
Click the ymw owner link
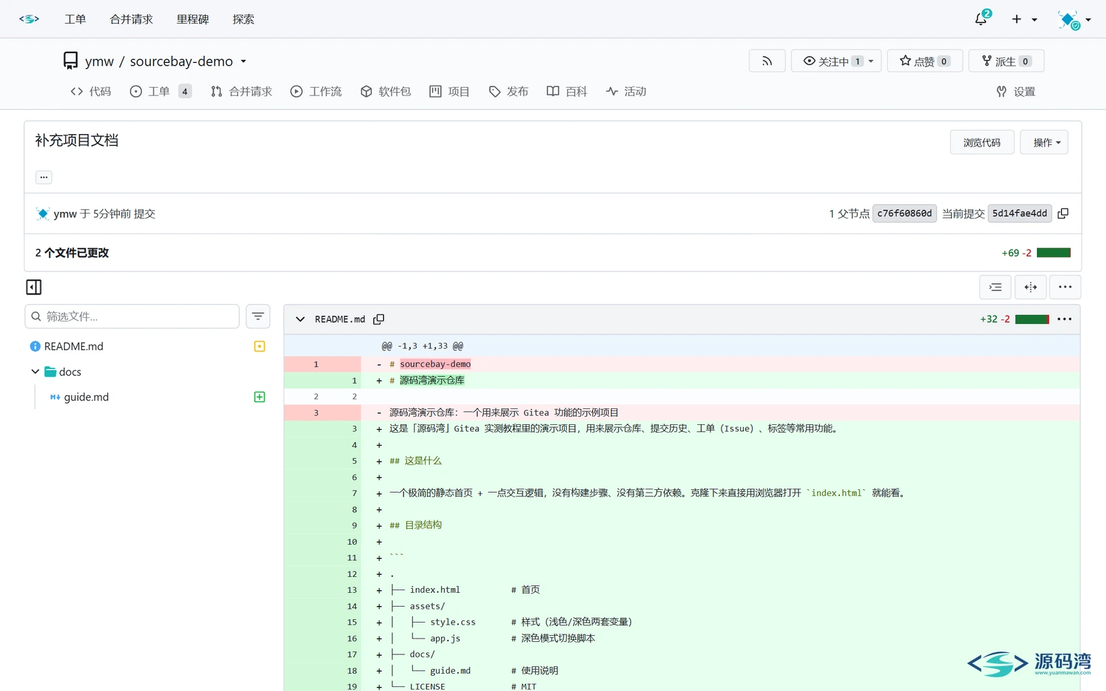100,61
